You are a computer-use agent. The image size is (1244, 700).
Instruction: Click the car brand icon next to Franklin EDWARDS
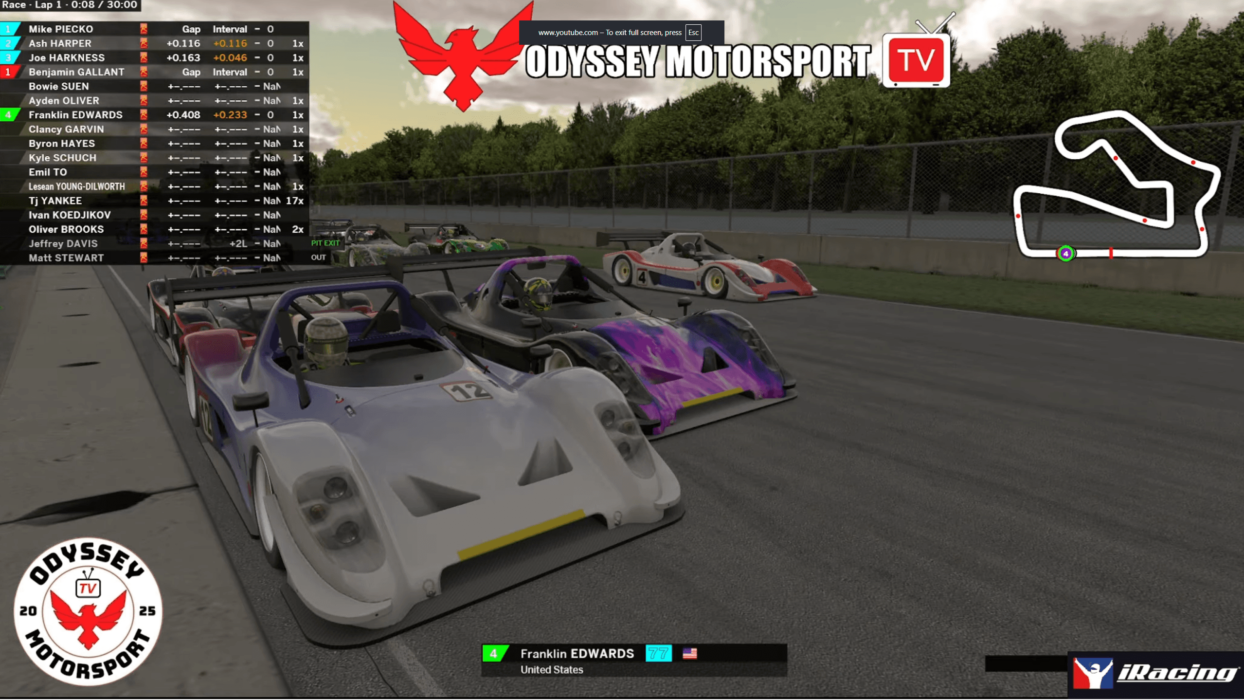pos(144,115)
